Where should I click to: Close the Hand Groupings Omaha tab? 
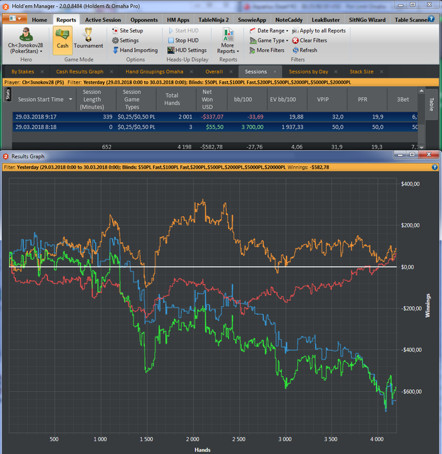(x=191, y=71)
